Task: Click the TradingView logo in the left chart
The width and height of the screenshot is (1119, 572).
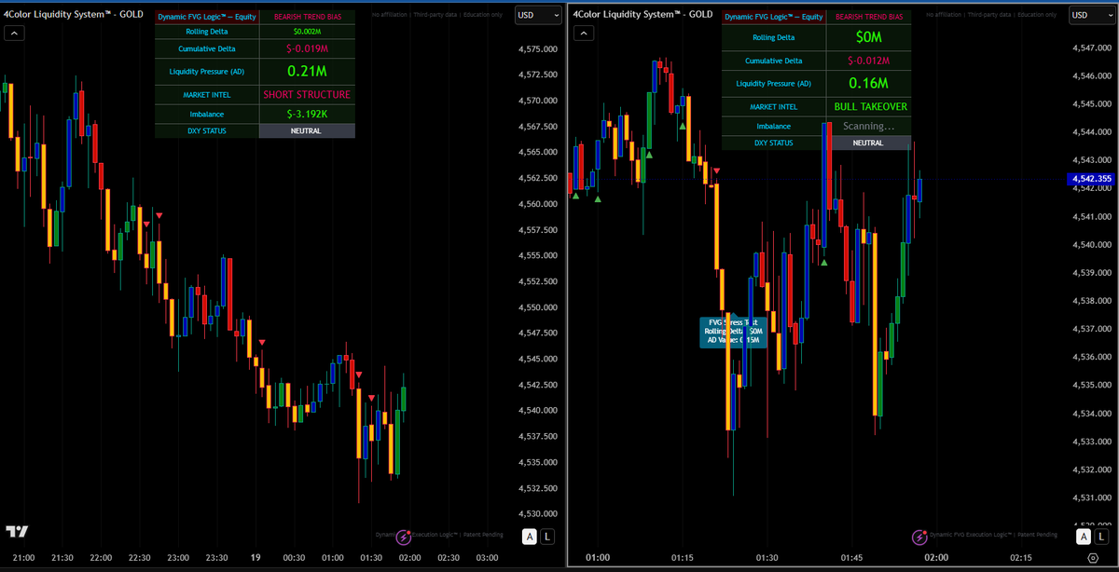Action: (17, 531)
